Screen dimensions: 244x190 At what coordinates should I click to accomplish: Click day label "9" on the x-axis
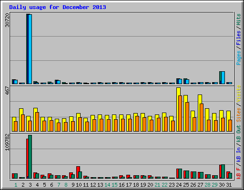pyautogui.click(x=73, y=185)
